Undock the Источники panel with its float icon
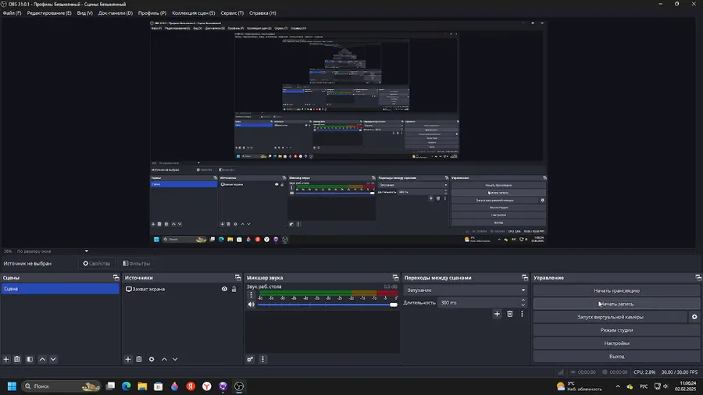 click(237, 278)
